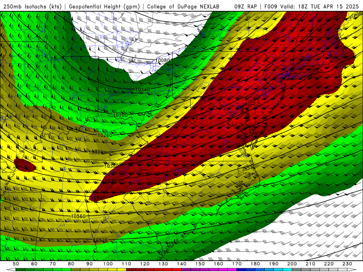Click the 10260 height contour label
The width and height of the screenshot is (363, 272).
105,135
